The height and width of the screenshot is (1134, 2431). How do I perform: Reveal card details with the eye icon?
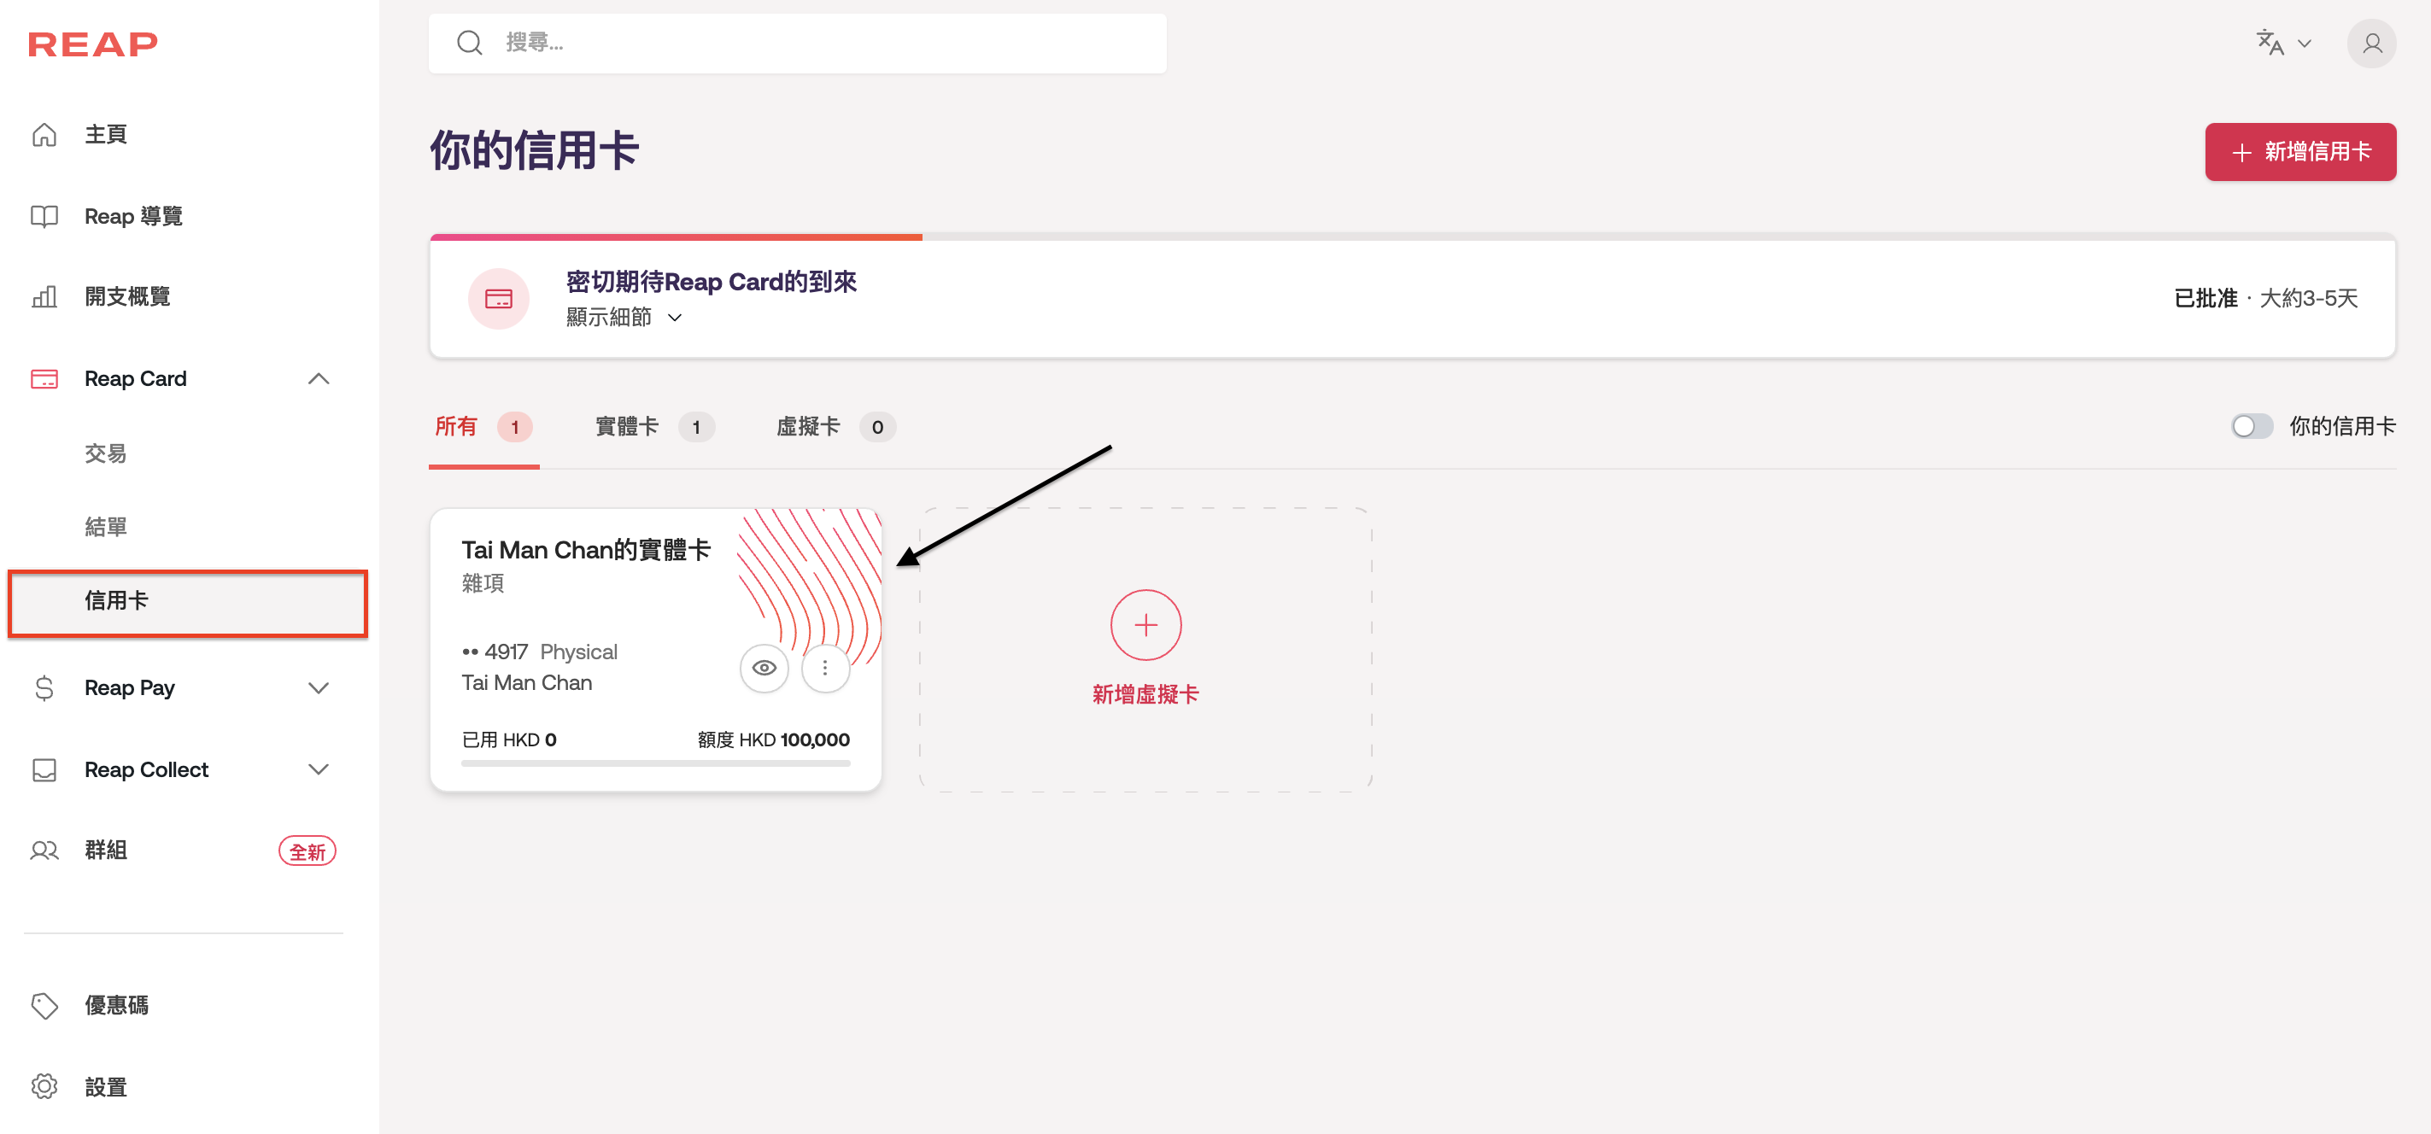tap(764, 668)
